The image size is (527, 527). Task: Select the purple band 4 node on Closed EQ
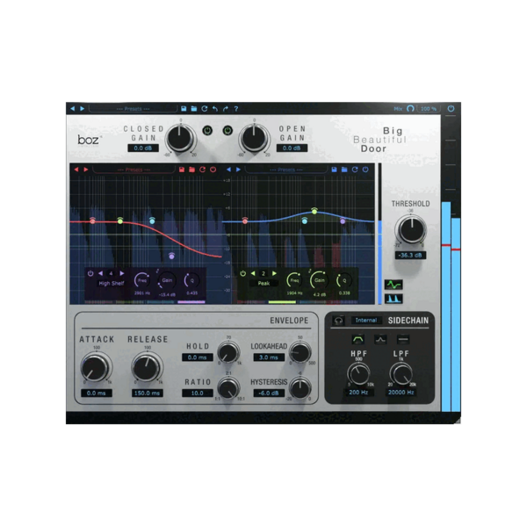(x=172, y=256)
